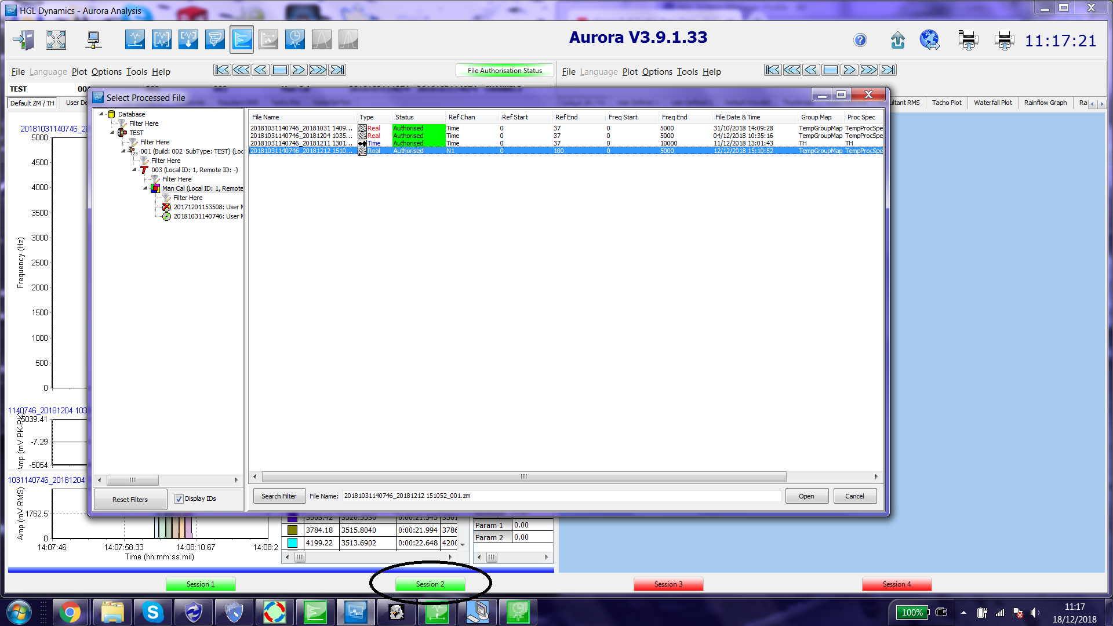Image resolution: width=1113 pixels, height=626 pixels.
Task: Click the globe icon in top bar
Action: click(x=929, y=40)
